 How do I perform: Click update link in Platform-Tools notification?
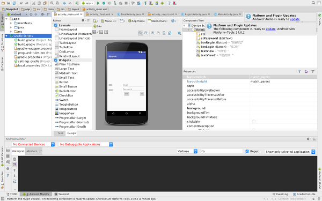click(x=270, y=29)
